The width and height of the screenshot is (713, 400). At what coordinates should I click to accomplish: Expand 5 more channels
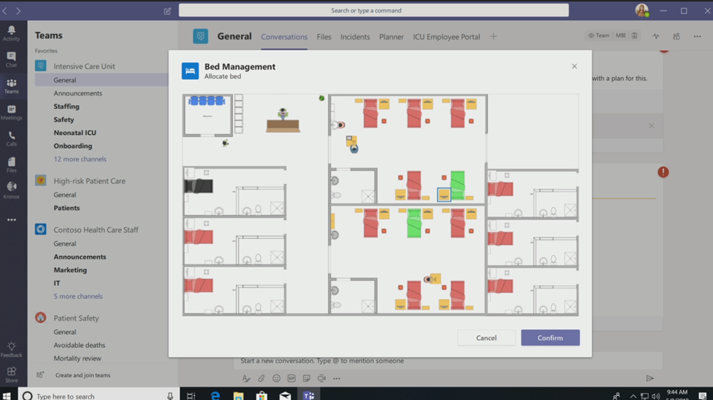(78, 296)
